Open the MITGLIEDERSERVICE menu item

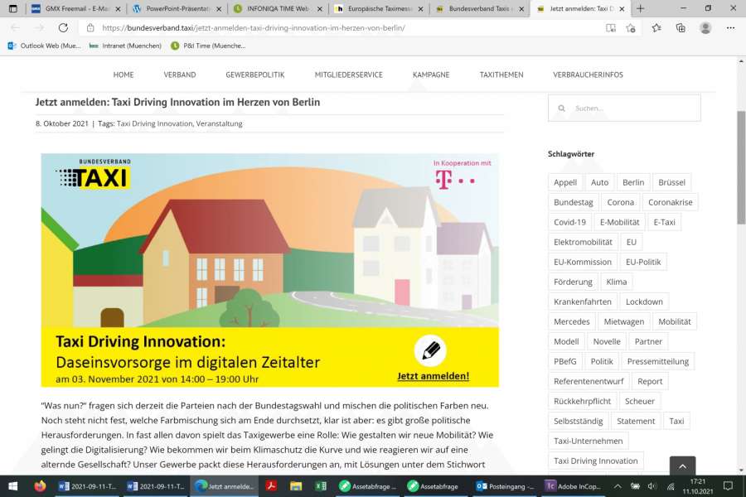(x=349, y=75)
